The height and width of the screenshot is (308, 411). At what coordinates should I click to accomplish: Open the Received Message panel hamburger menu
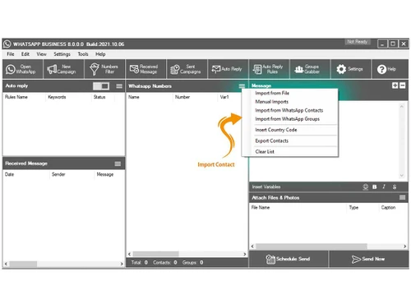pos(118,163)
